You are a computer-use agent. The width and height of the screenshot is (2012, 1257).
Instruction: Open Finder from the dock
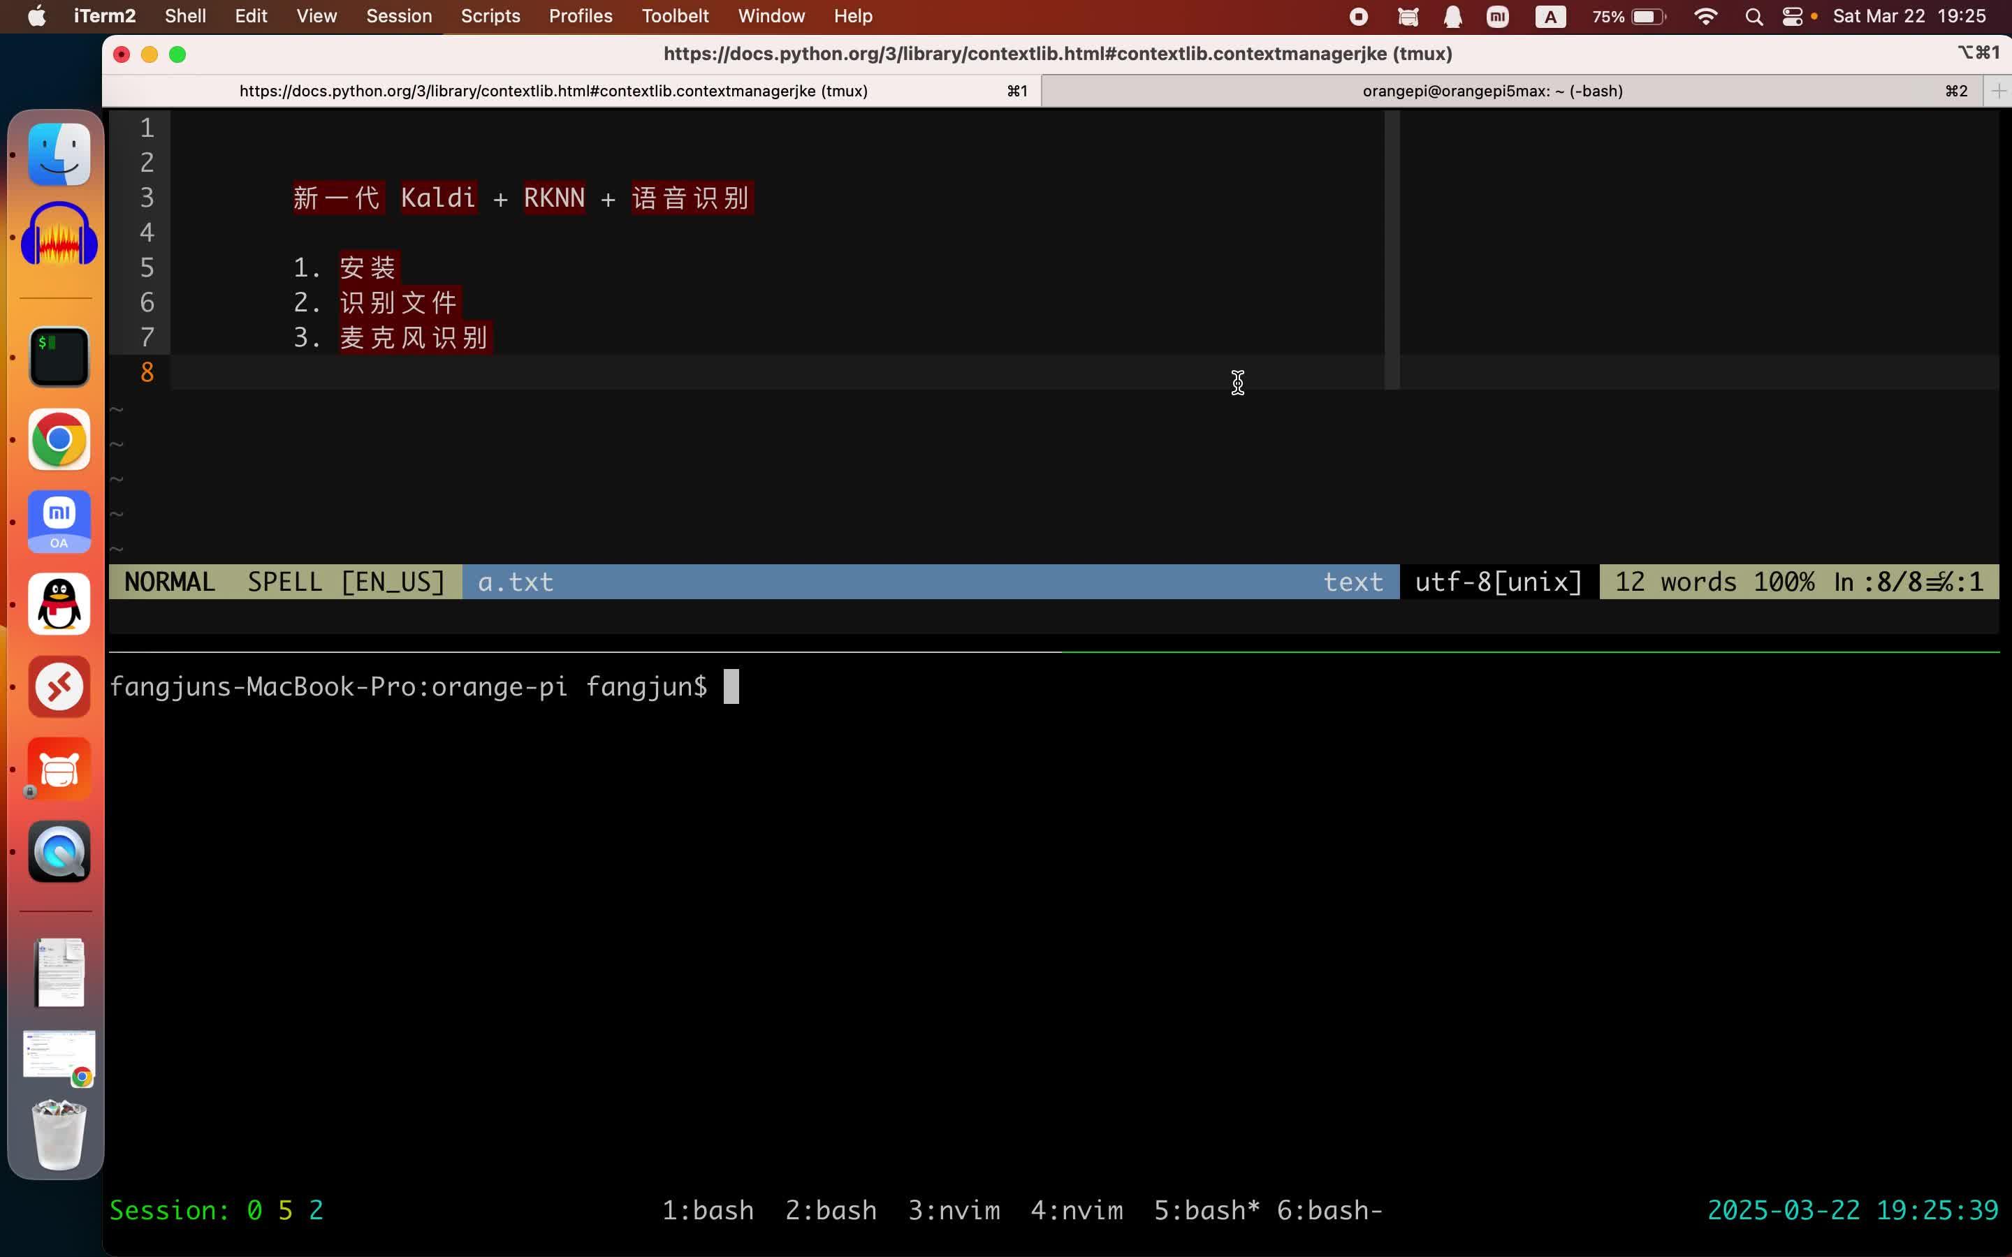pos(59,154)
